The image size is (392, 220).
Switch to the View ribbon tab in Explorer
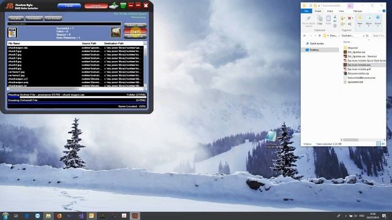[x=341, y=11]
